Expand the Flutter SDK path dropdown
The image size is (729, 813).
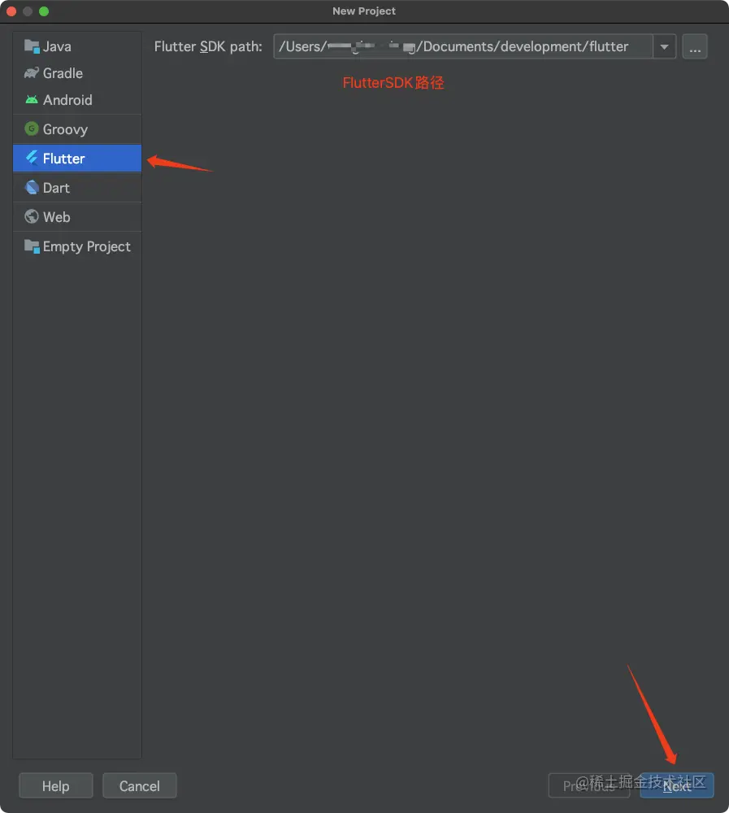pyautogui.click(x=664, y=47)
